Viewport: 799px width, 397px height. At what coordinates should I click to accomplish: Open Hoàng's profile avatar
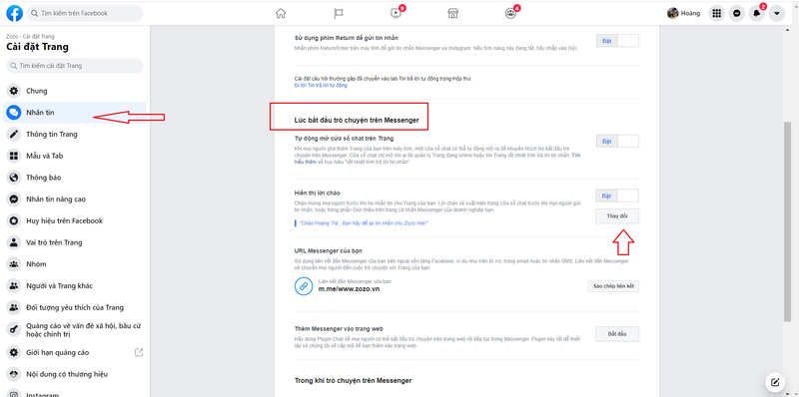pos(672,13)
